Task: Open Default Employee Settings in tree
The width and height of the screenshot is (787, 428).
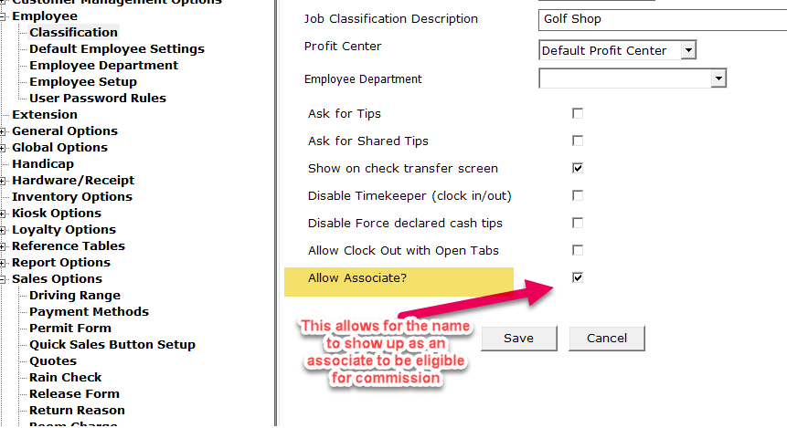Action: (117, 49)
